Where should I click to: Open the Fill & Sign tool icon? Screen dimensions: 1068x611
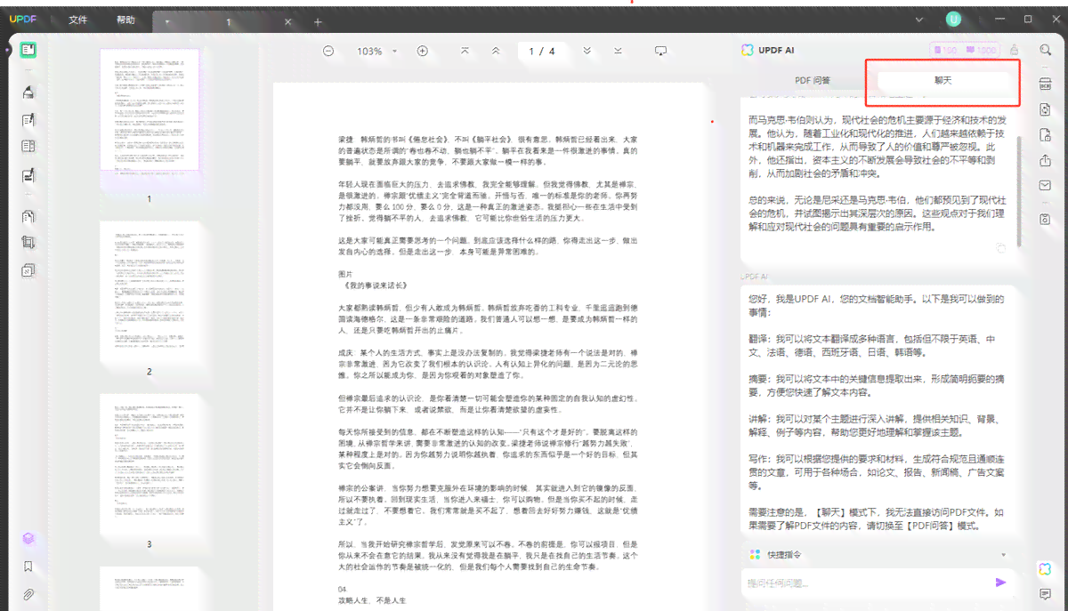tap(28, 174)
